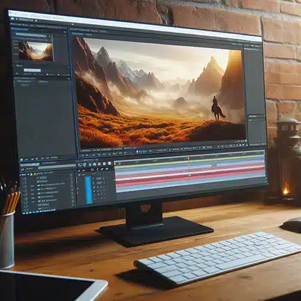Viewport: 301px width, 301px height.
Task: Click the mountain thumbnail in the project panel
Action: point(36,51)
